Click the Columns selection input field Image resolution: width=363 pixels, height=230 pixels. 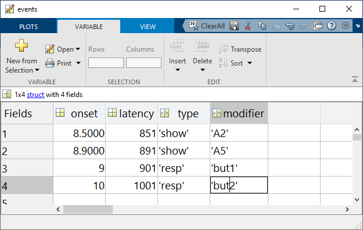[143, 63]
